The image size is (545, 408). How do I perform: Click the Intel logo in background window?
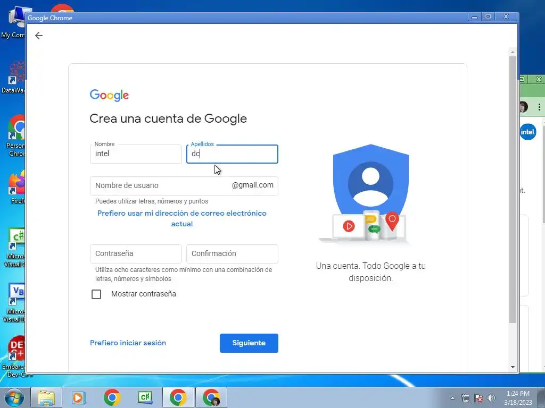[527, 132]
